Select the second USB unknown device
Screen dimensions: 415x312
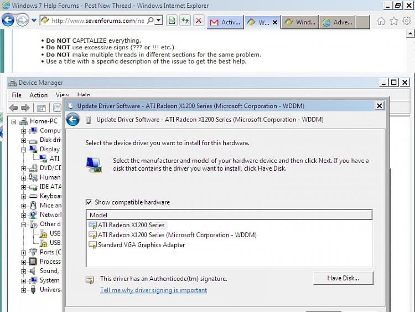(55, 243)
